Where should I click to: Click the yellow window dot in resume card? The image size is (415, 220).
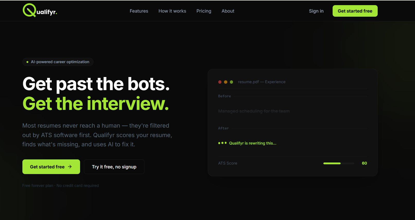click(x=226, y=82)
